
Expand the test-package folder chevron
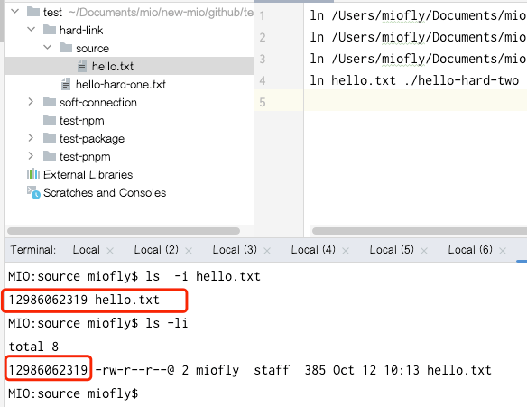tap(31, 138)
